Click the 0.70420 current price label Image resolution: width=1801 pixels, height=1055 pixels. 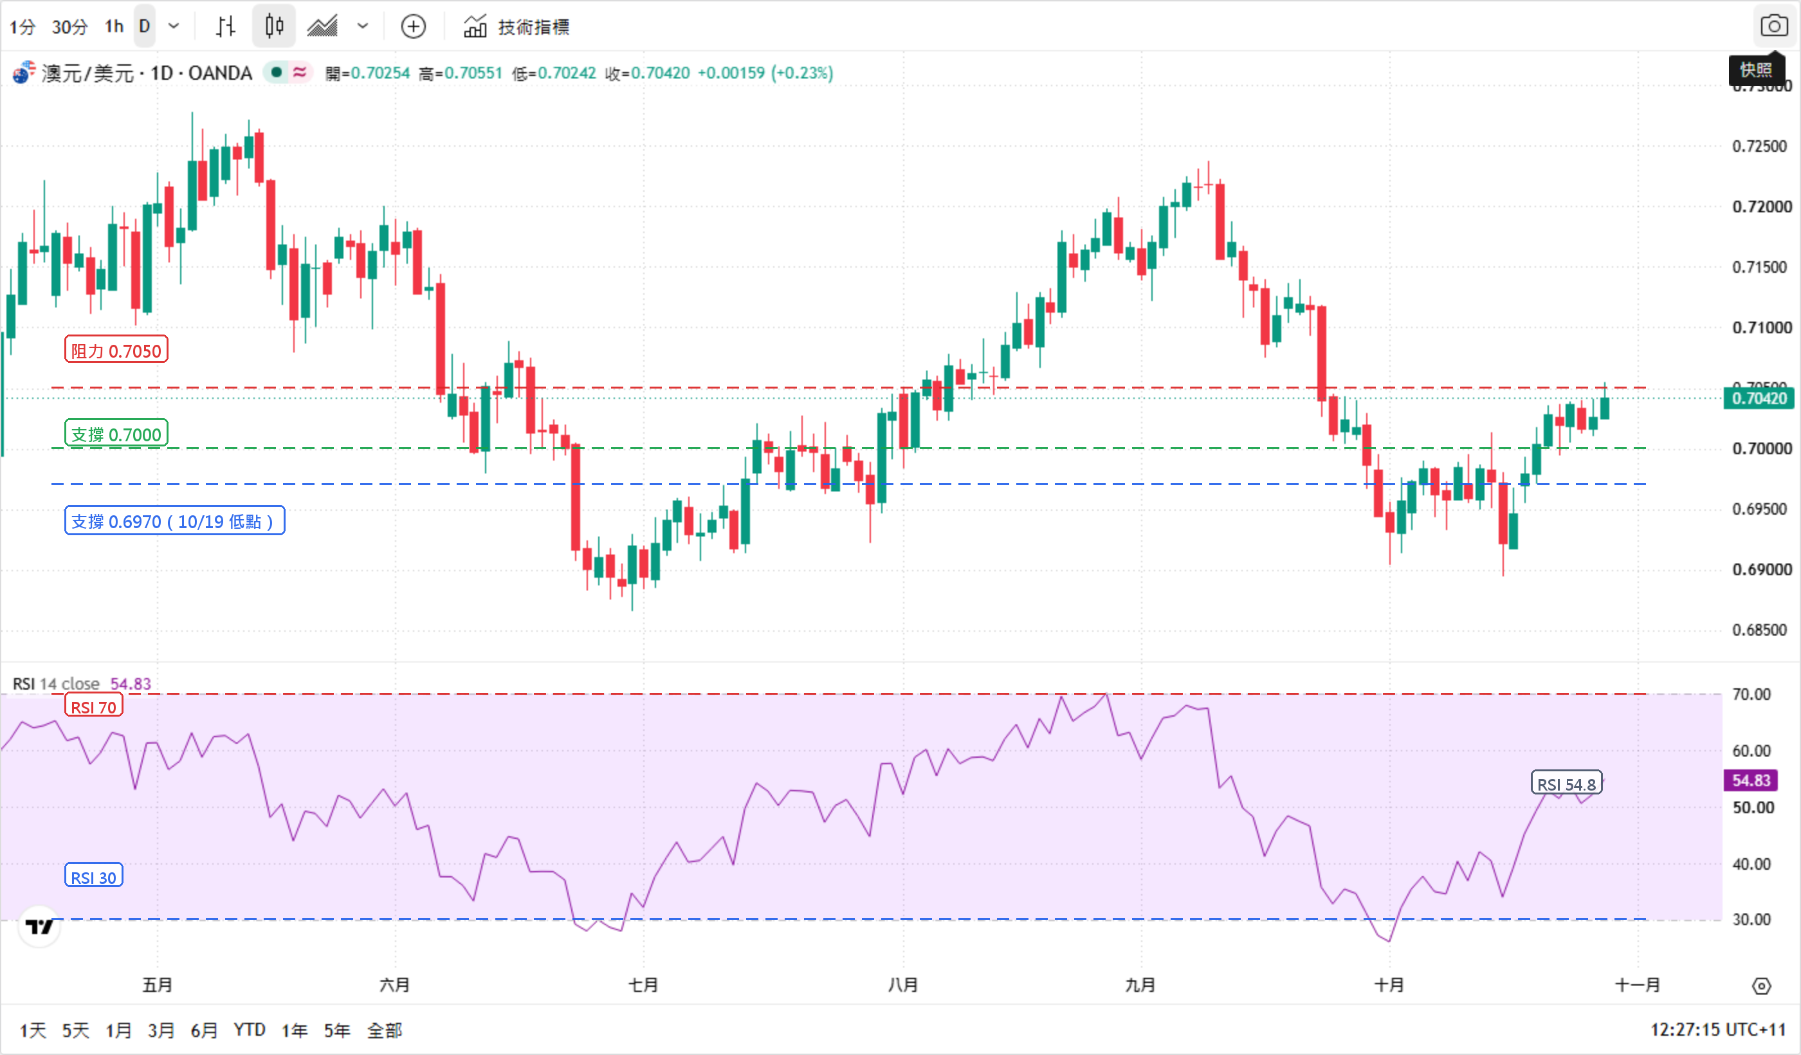point(1760,398)
